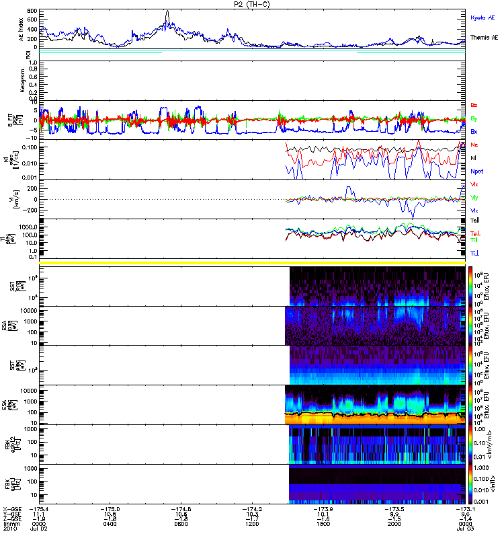Click the 0400 time axis label
This screenshot has height=538, width=504.
pyautogui.click(x=110, y=525)
